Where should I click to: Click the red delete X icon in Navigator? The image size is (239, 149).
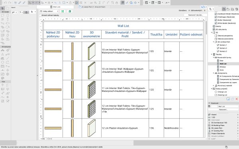237,99
